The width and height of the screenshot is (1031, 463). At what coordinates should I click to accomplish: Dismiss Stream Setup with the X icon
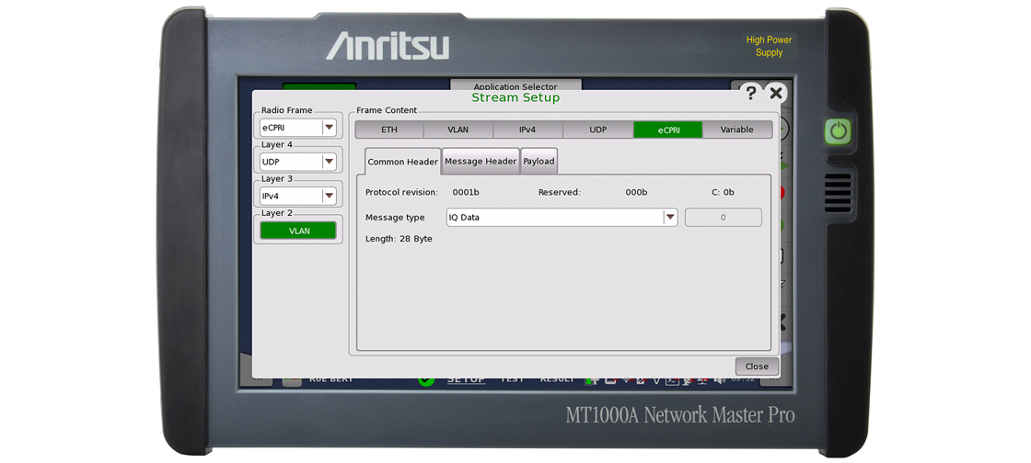pyautogui.click(x=776, y=93)
